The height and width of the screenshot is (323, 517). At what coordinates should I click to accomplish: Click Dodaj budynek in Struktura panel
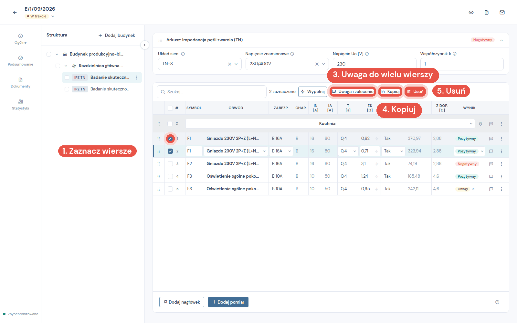click(117, 35)
